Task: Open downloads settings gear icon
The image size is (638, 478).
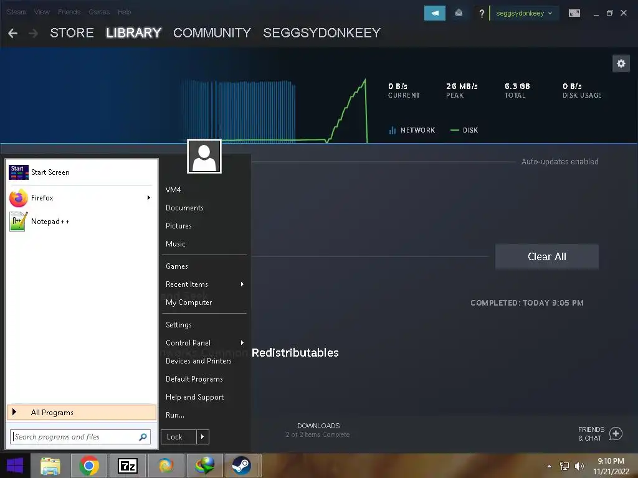Action: coord(621,63)
